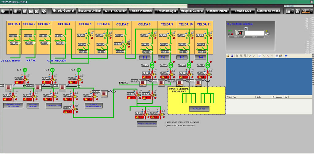Expand dropdown beside the login user icon
Screen dimensions: 314x154
tap(312, 11)
